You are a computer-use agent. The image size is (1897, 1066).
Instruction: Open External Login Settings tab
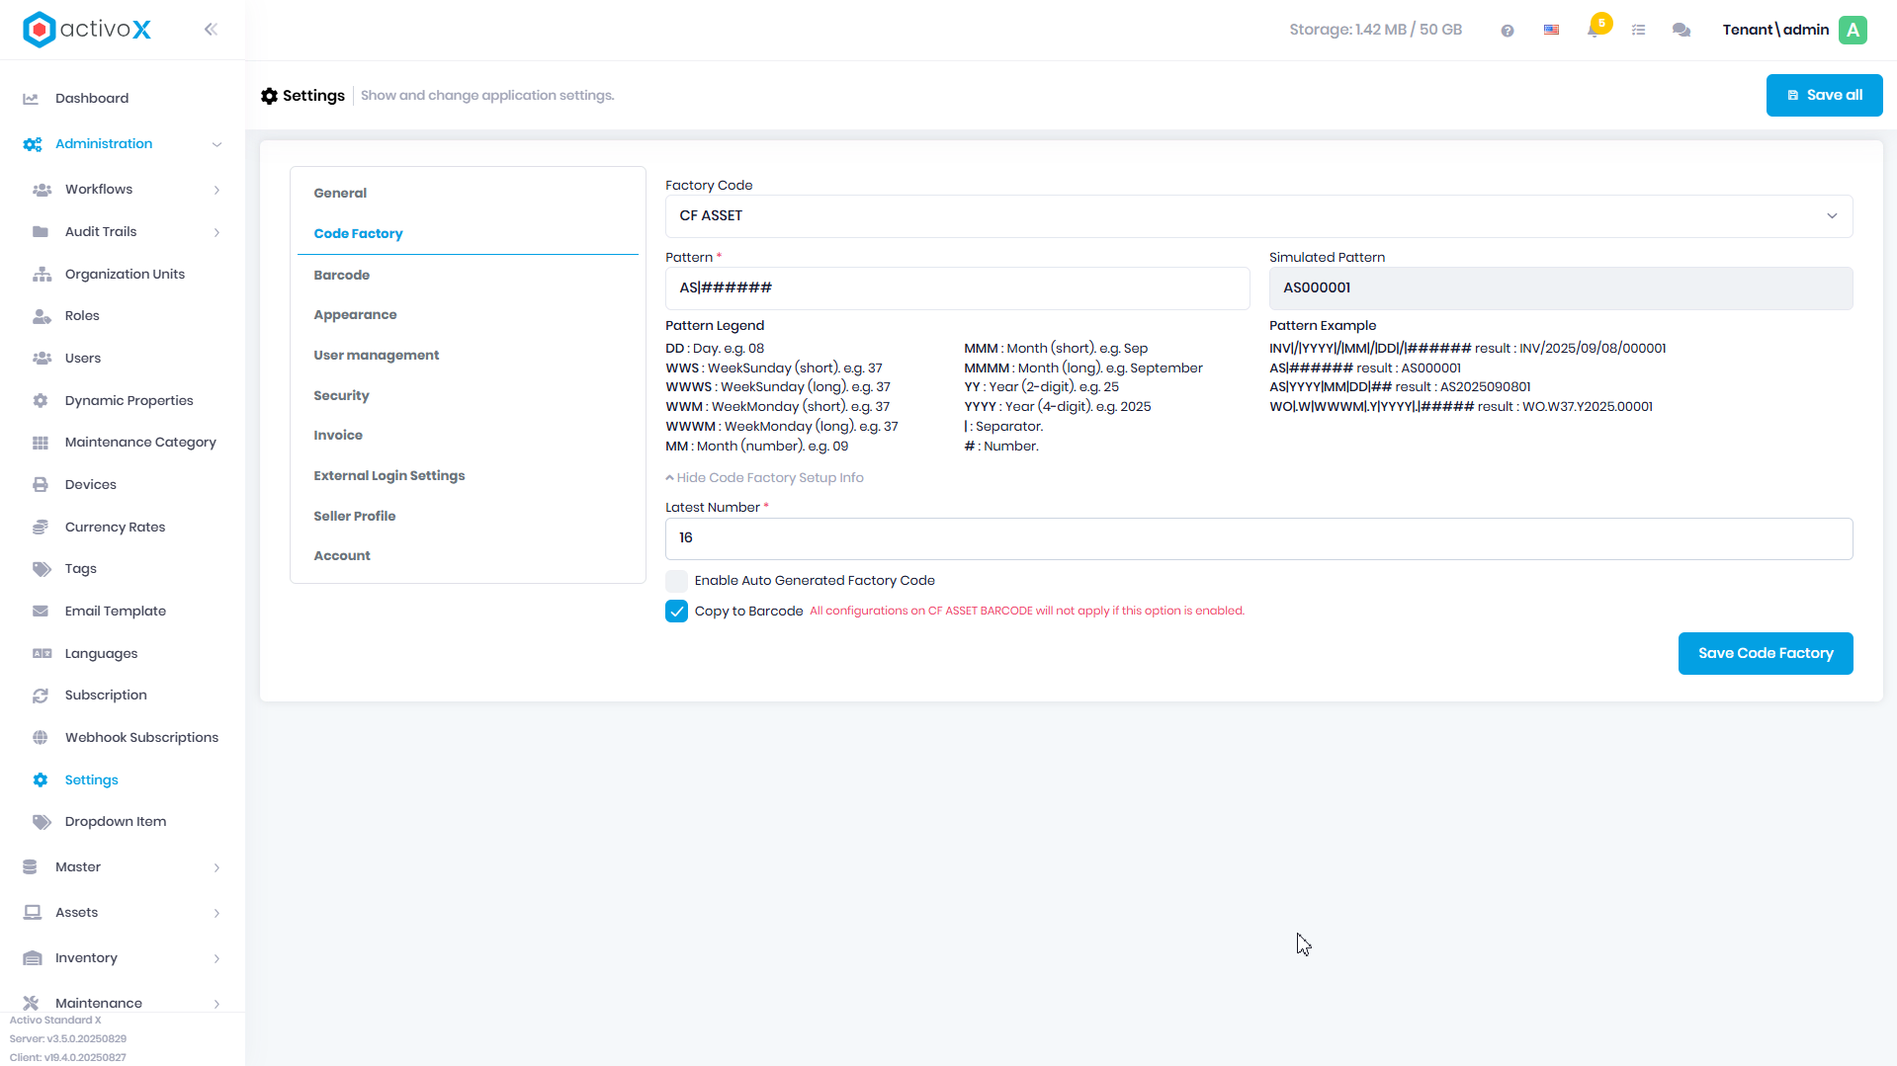(x=388, y=476)
